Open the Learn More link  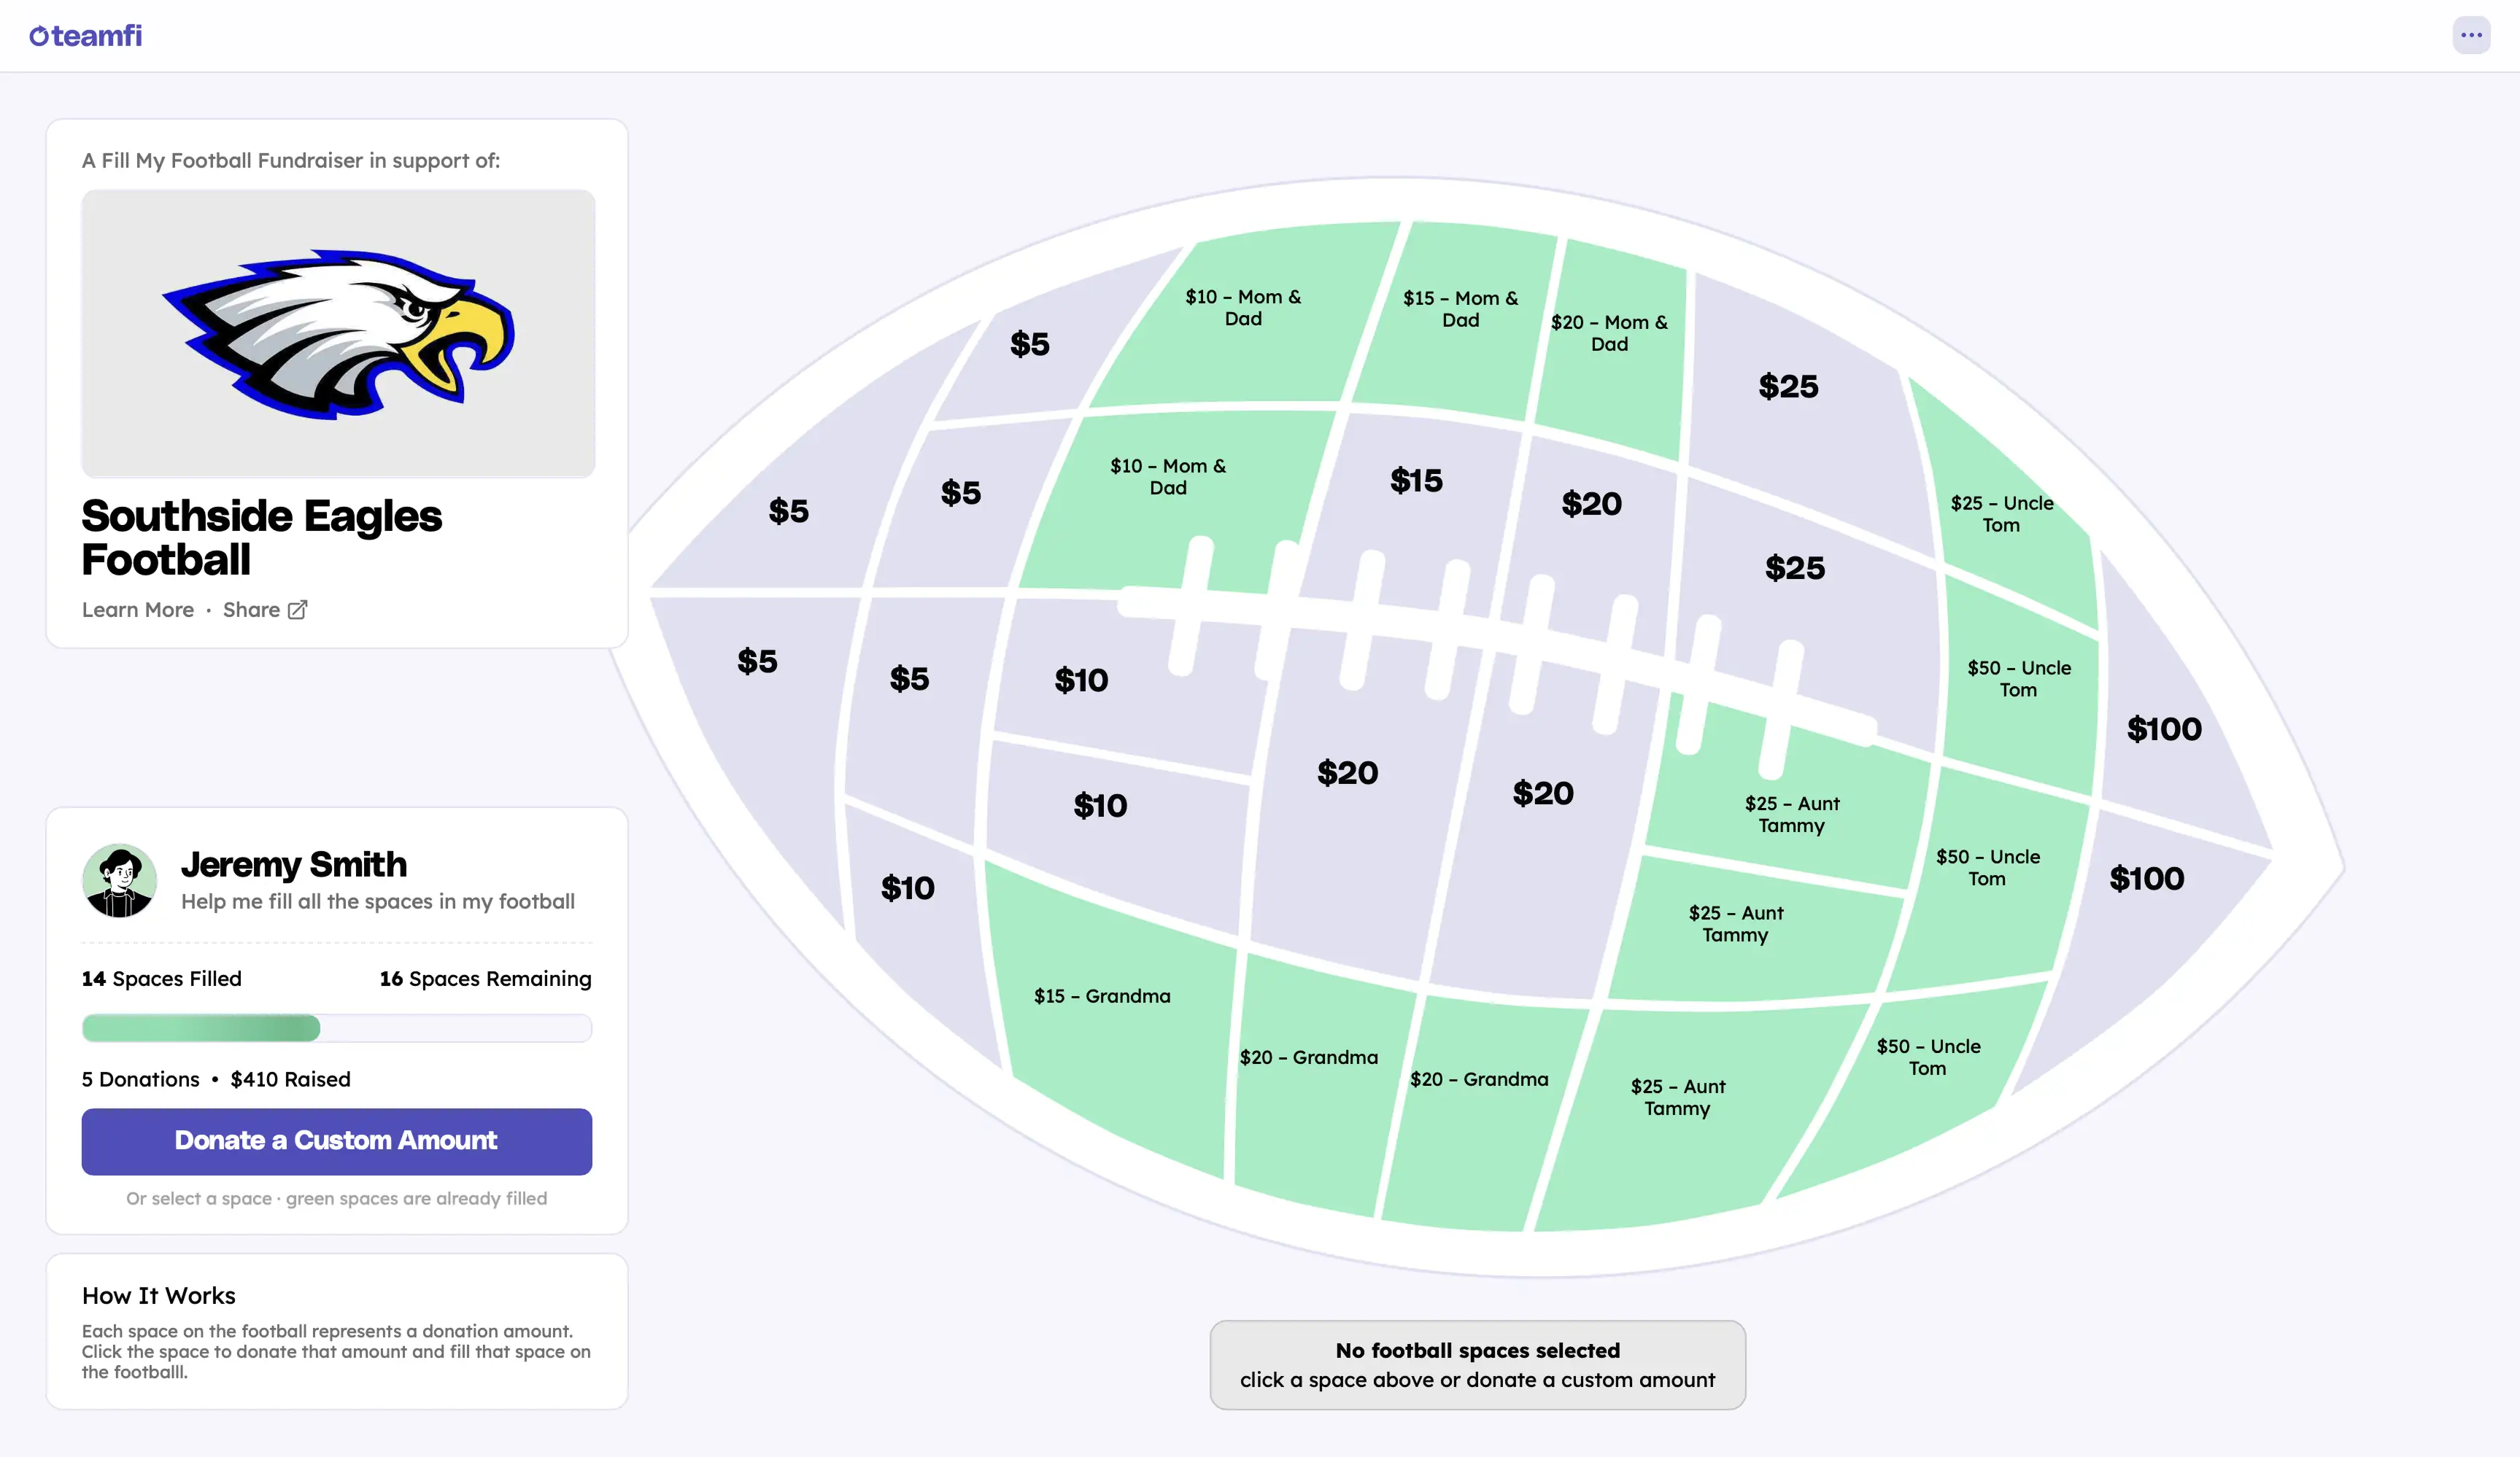(138, 610)
